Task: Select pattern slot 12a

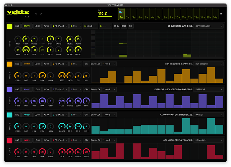Action: pyautogui.click(x=190, y=14)
